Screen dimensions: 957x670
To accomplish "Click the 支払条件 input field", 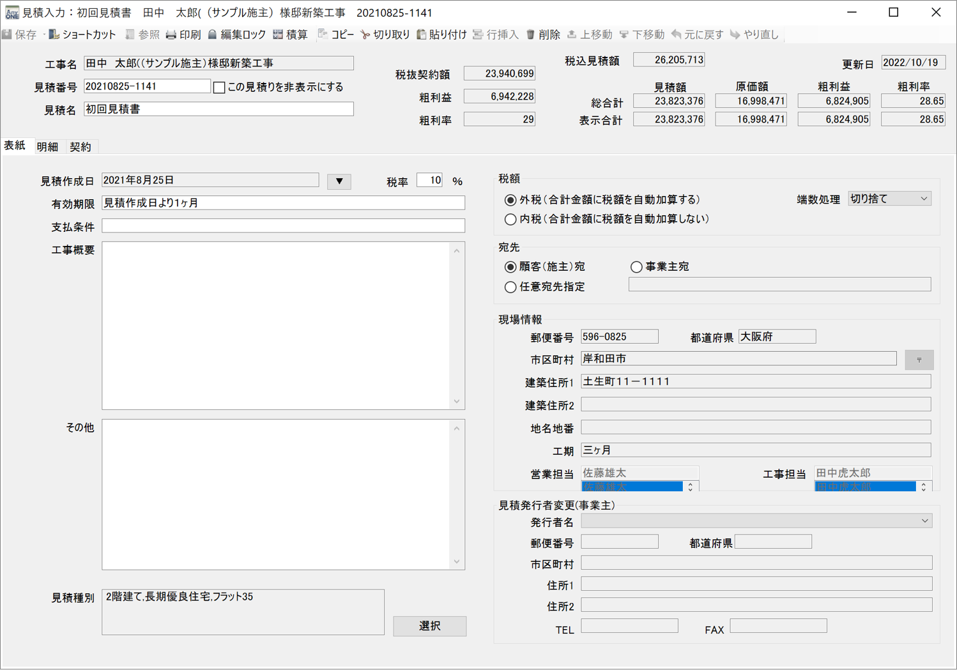I will (x=283, y=226).
